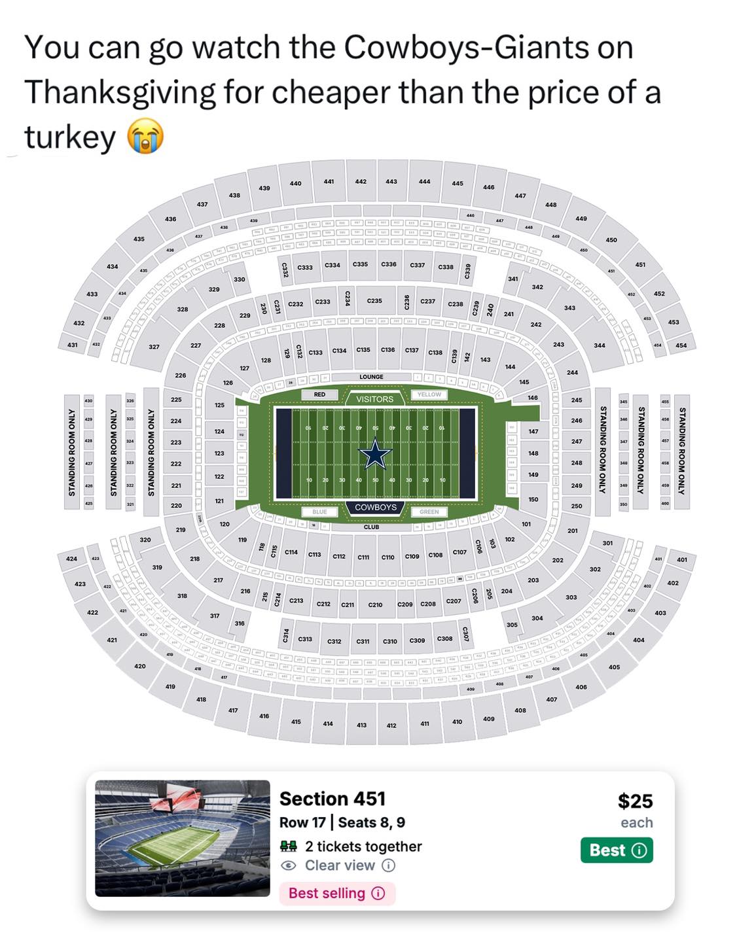Image resolution: width=754 pixels, height=942 pixels.
Task: Select section 413 in the upper deck
Action: [361, 725]
